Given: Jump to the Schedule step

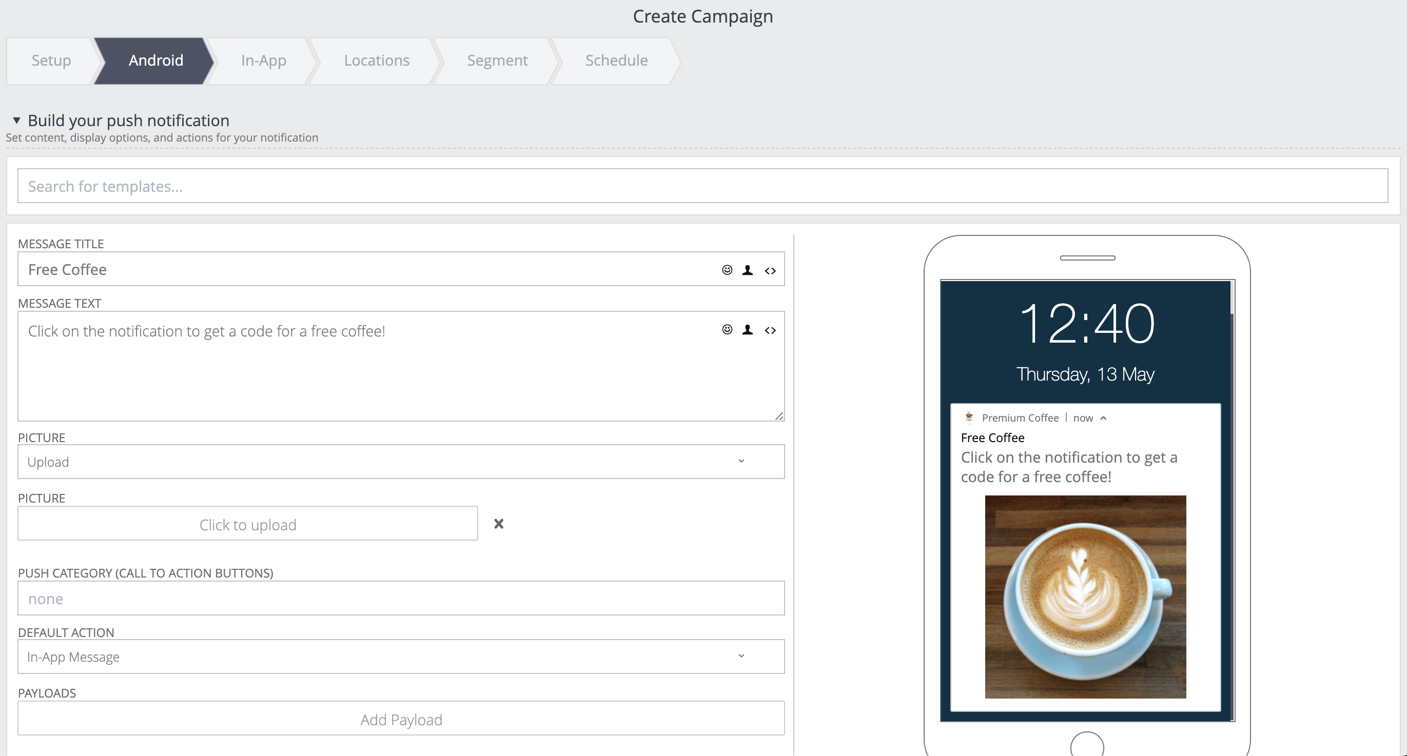Looking at the screenshot, I should click(616, 60).
